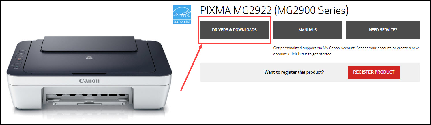Click the Canon logo on the printer
Image resolution: width=431 pixels, height=125 pixels.
(x=89, y=81)
